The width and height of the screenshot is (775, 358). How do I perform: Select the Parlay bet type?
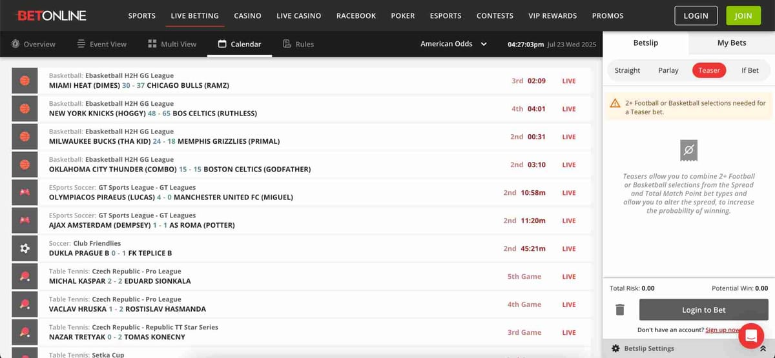click(668, 70)
